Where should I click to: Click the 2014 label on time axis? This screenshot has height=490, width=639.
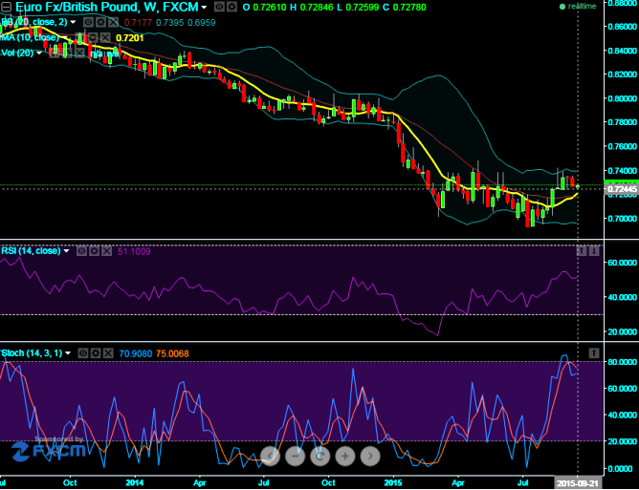(x=134, y=482)
